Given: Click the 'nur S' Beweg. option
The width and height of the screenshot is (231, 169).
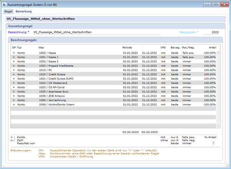Looking at the screenshot, I should pyautogui.click(x=175, y=137).
